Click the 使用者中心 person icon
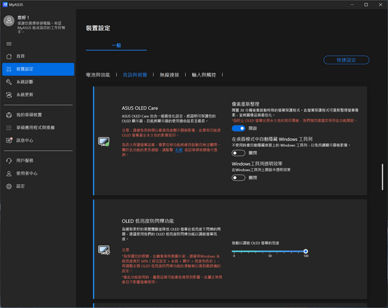388x308 pixels. (9, 173)
